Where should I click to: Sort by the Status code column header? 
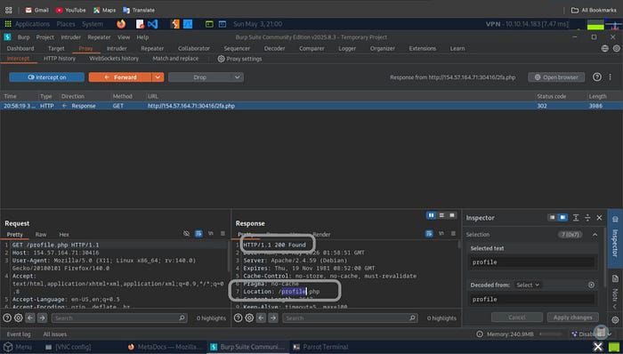552,96
